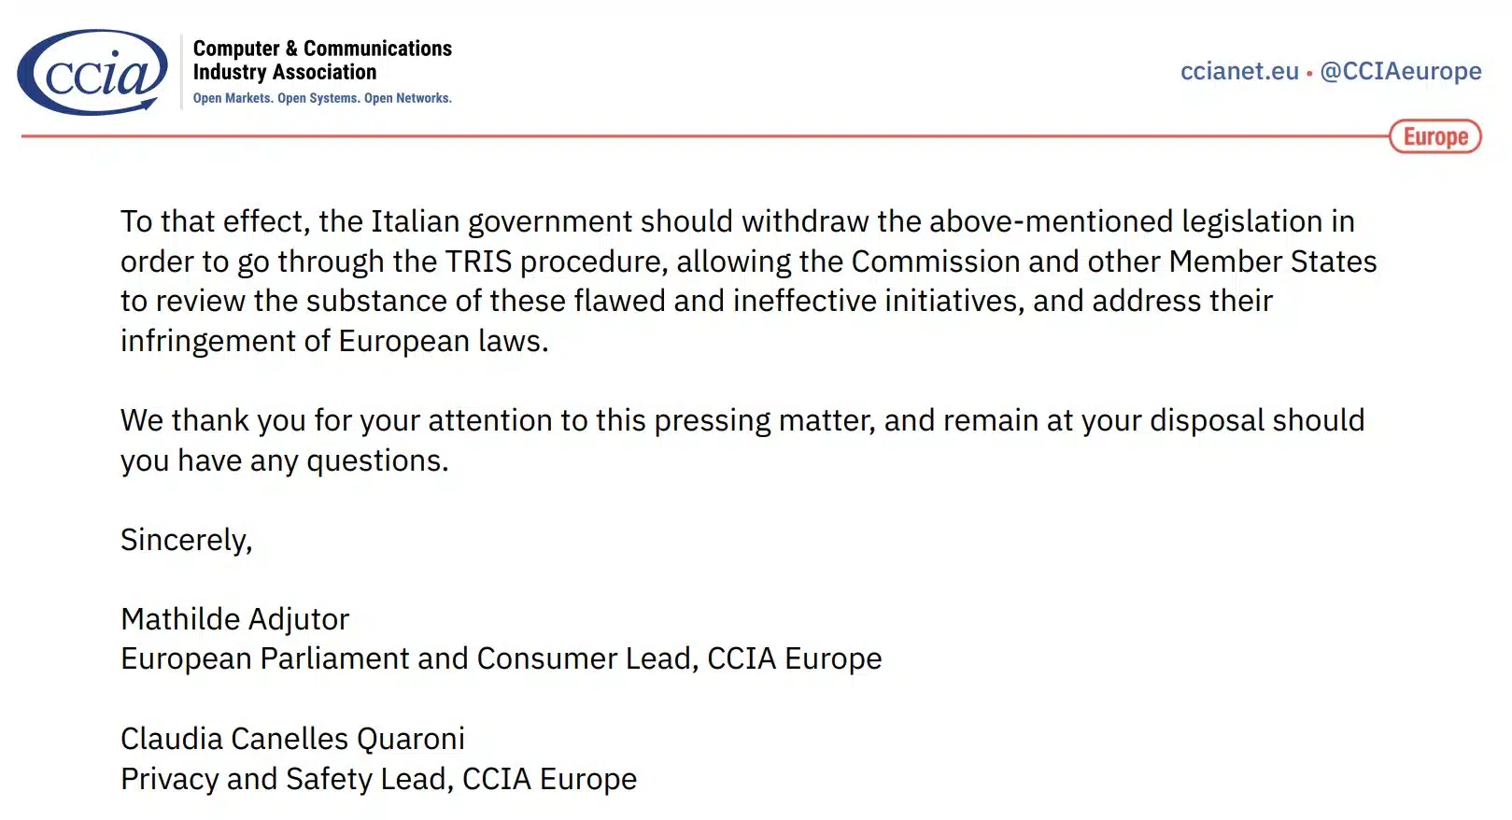Click the name Claudia Canelles Quaroni
Viewport: 1512px width, 820px height.
click(292, 739)
